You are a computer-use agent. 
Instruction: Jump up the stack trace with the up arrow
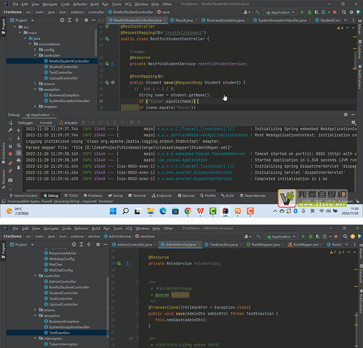19,131
